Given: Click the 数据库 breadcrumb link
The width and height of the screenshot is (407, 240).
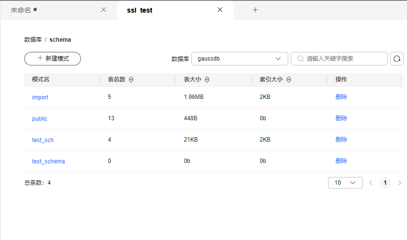Looking at the screenshot, I should (x=33, y=40).
